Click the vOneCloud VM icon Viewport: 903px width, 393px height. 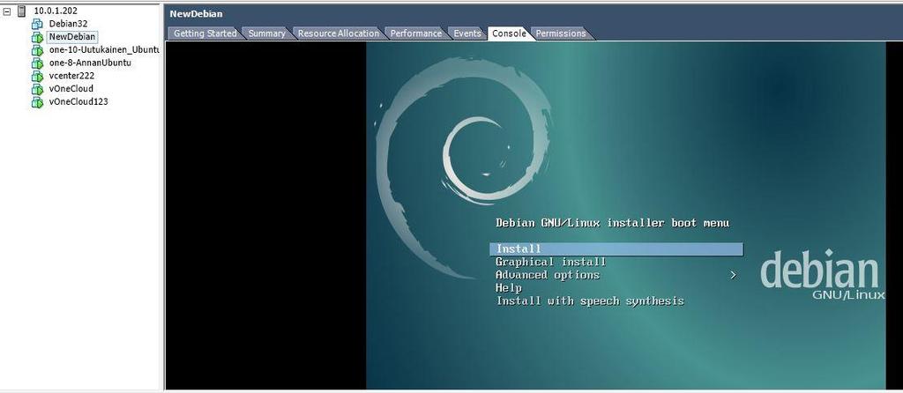[x=37, y=89]
